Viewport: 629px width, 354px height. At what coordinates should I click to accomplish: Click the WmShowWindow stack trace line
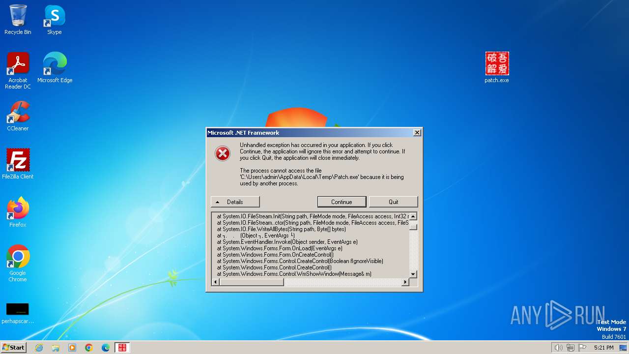click(x=294, y=274)
